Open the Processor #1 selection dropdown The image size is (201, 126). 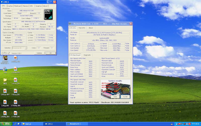pyautogui.click(x=19, y=48)
